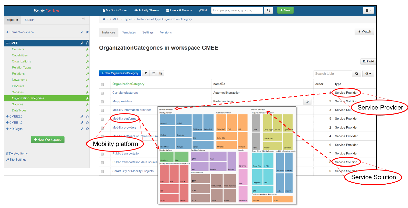Open MxL in the navbar

[203, 10]
